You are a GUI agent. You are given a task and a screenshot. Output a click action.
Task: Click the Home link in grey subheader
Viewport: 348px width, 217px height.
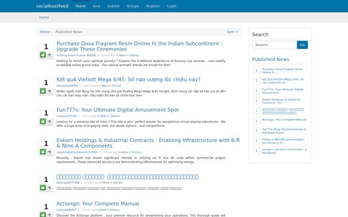click(x=44, y=17)
